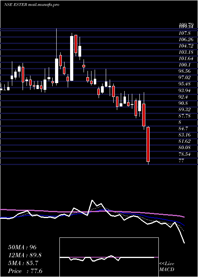Click the MACD indicator panel
Image resolution: width=198 pixels, height=277 pixels.
[109, 257]
